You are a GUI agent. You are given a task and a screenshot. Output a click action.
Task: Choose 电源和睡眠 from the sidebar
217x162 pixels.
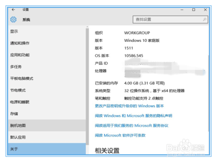[47, 102]
